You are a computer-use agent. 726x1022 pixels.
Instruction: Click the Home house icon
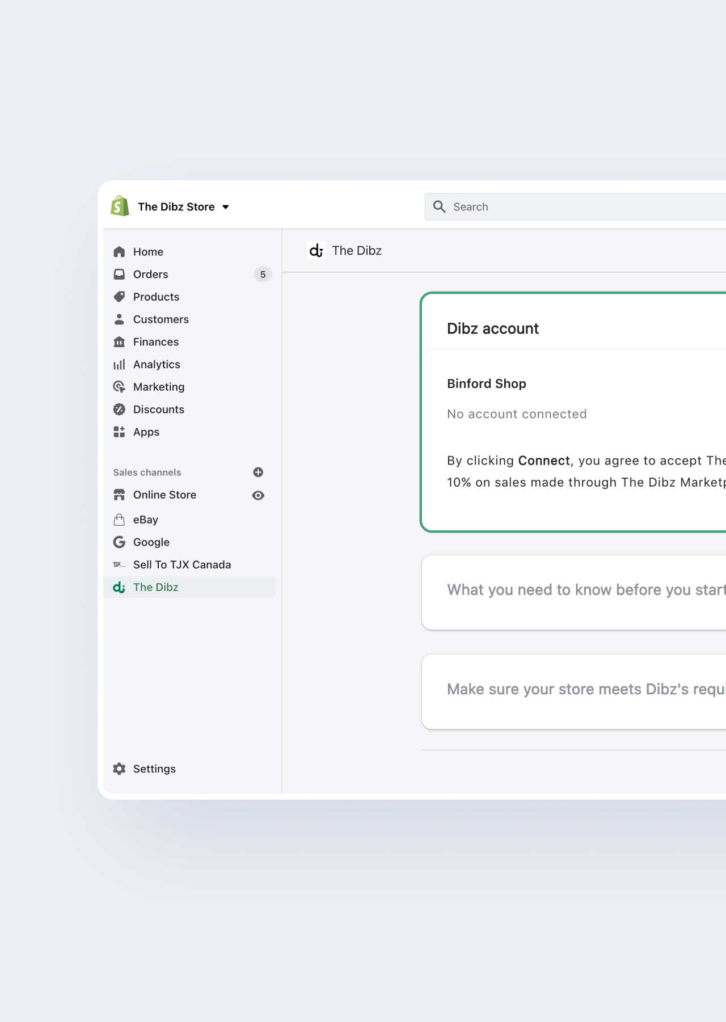(119, 252)
